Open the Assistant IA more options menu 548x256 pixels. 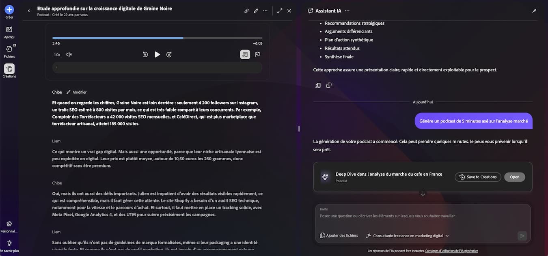pyautogui.click(x=347, y=11)
